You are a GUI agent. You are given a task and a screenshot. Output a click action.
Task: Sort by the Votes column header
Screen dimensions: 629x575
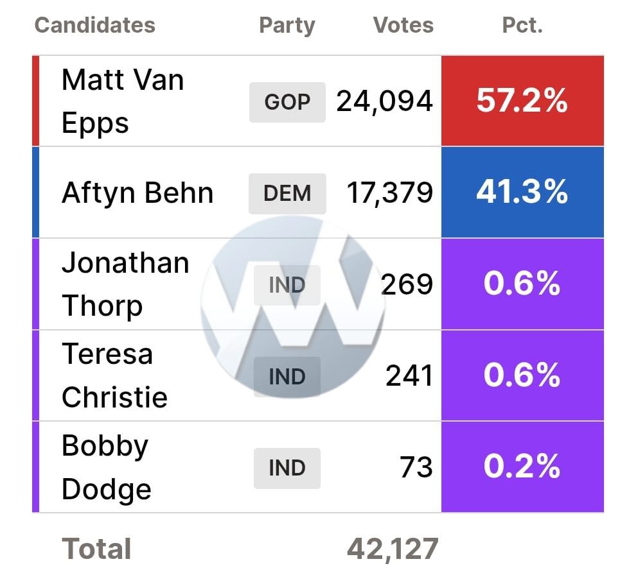pyautogui.click(x=403, y=25)
